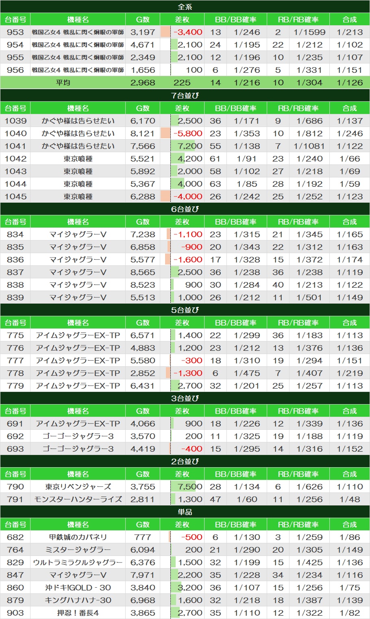Click the -400 value for machine 693
Screen dimensions: 370x619
pos(192,449)
